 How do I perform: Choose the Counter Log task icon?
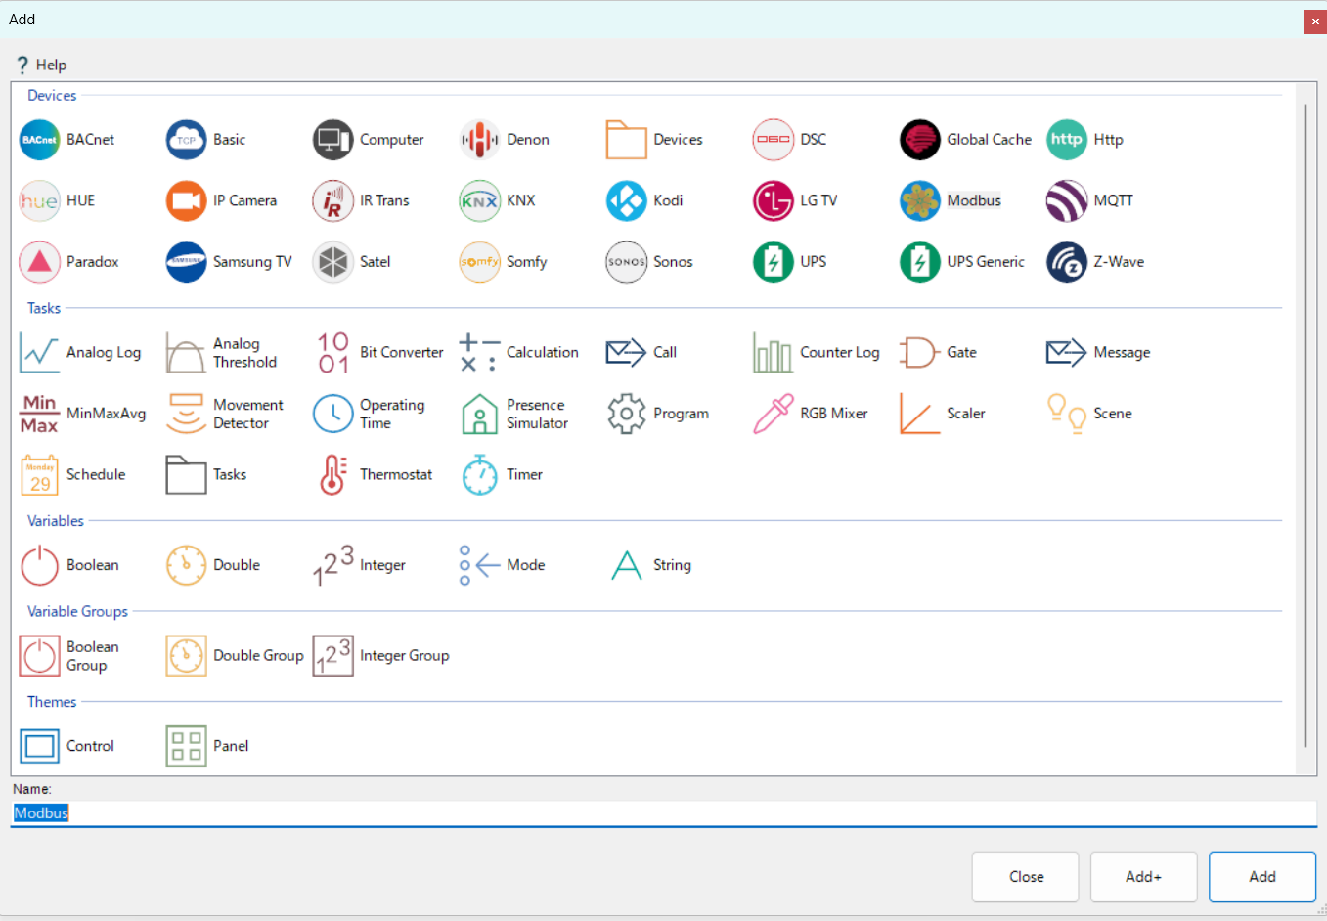coord(774,352)
